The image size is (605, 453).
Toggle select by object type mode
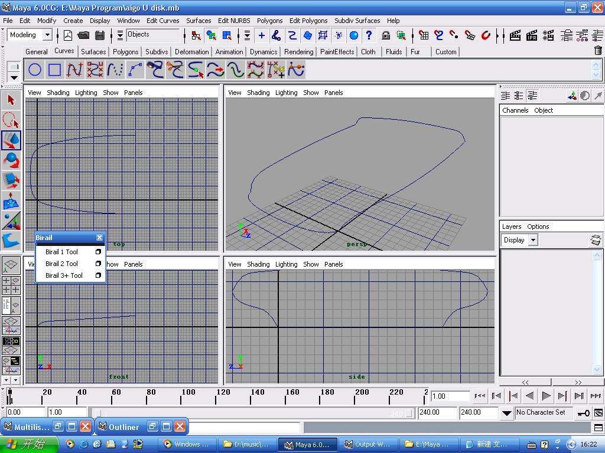point(211,35)
